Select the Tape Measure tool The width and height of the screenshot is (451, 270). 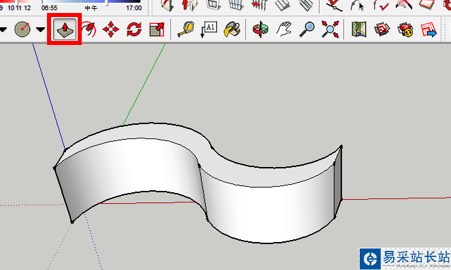tap(185, 29)
